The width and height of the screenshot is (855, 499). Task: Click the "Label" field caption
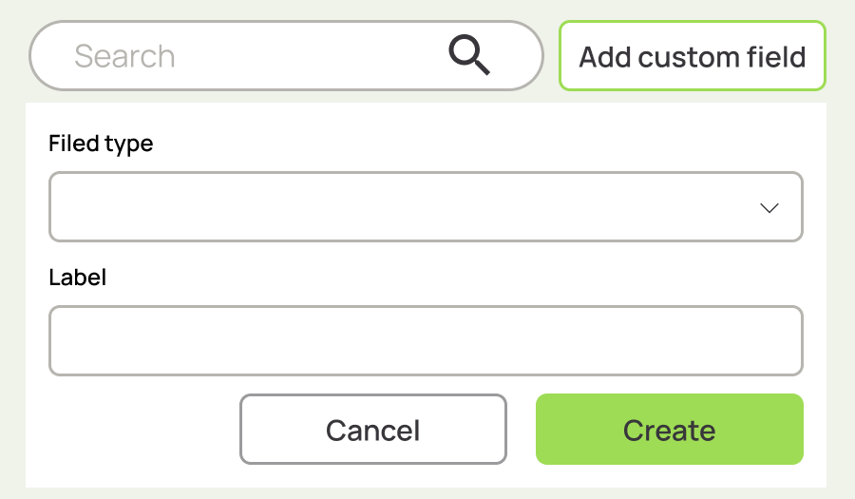tap(78, 278)
